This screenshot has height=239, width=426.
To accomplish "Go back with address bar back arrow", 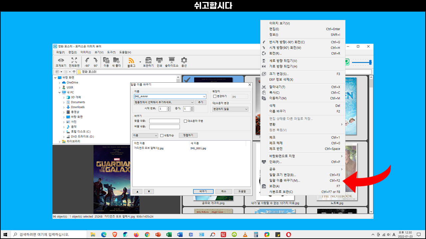I will 57,72.
